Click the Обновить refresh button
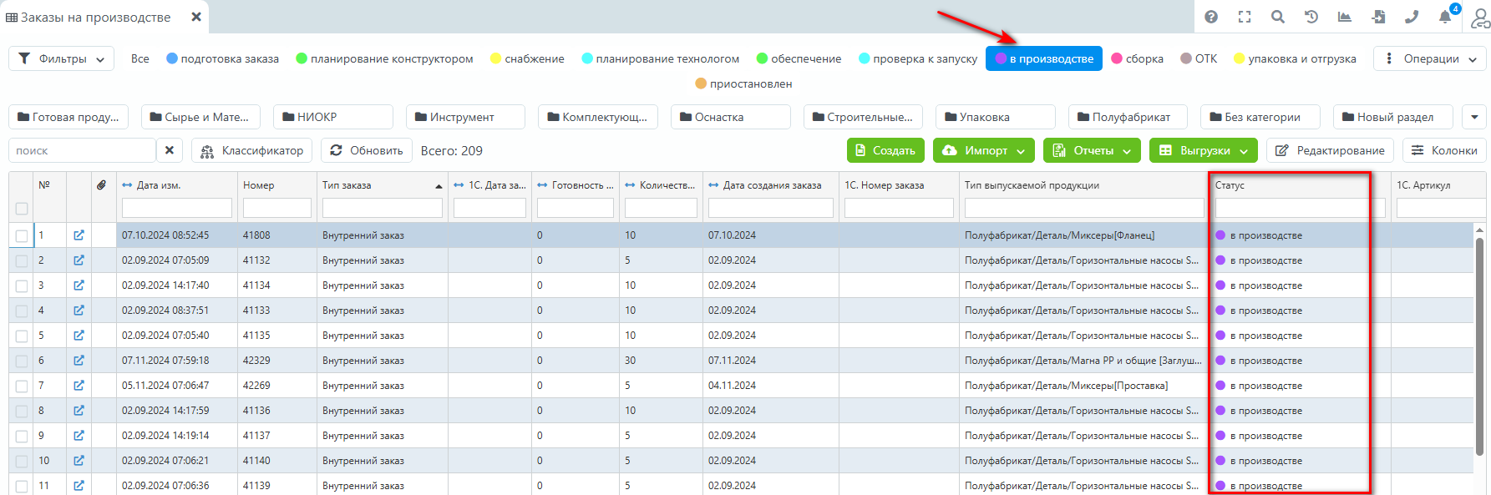The image size is (1491, 495). pos(367,150)
